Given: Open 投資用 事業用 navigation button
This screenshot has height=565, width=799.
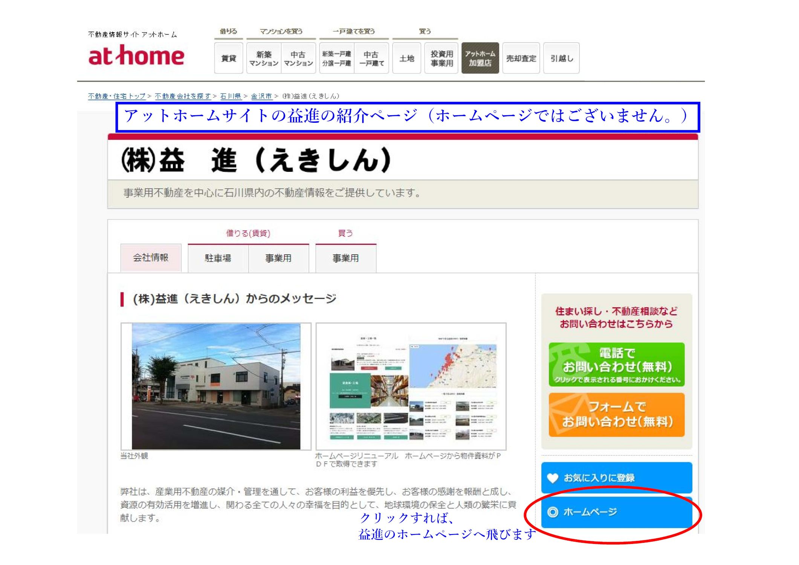Looking at the screenshot, I should tap(442, 58).
